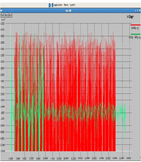Click the green legend line swatch
The image size is (141, 162).
pos(136,34)
